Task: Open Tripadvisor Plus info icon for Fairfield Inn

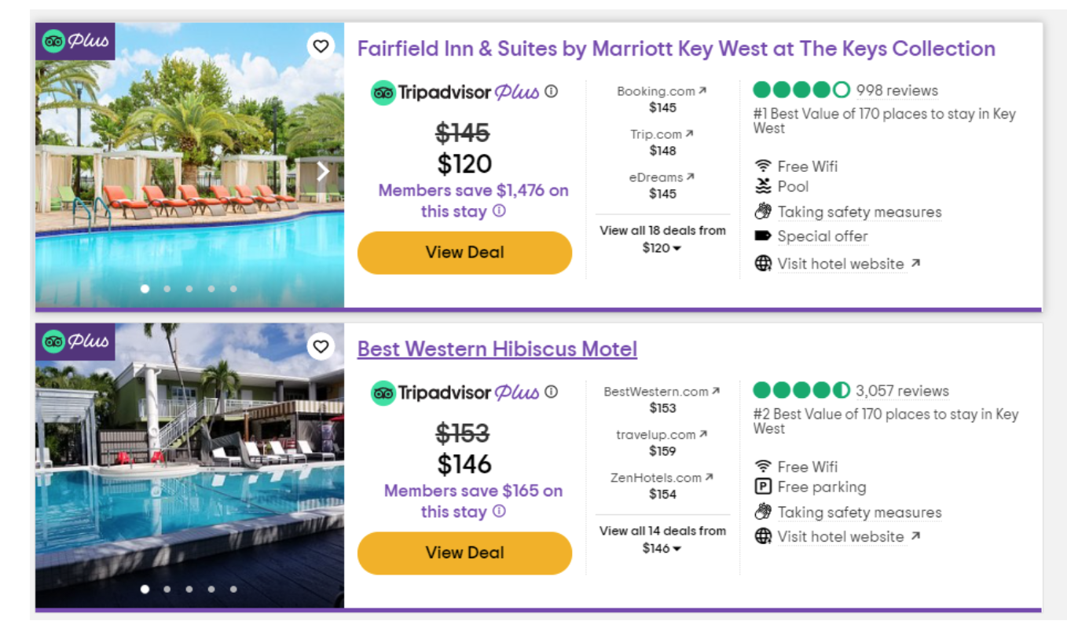Action: pos(552,91)
